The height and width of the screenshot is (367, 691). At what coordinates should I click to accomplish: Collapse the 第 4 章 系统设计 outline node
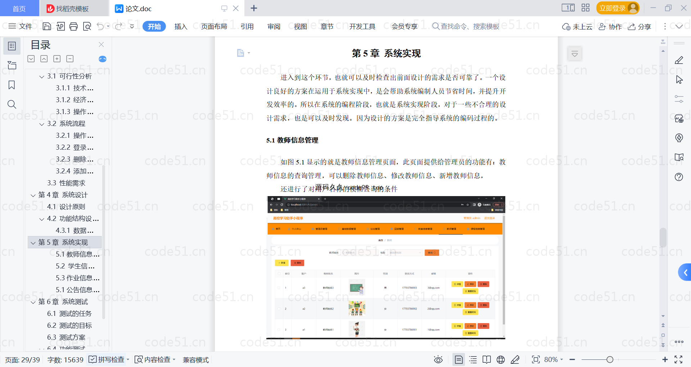33,195
